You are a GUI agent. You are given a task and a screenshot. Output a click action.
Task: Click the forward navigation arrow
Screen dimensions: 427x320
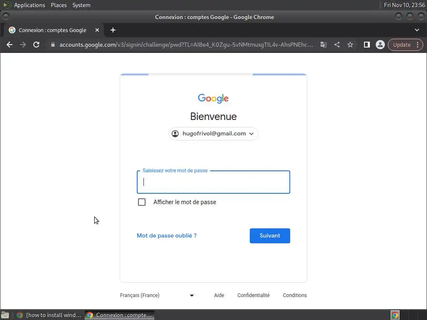(x=23, y=45)
